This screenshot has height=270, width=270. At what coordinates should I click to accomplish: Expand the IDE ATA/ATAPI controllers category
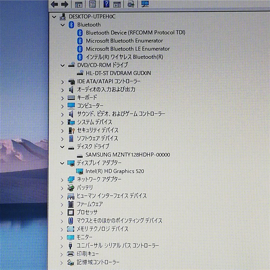pos(63,82)
